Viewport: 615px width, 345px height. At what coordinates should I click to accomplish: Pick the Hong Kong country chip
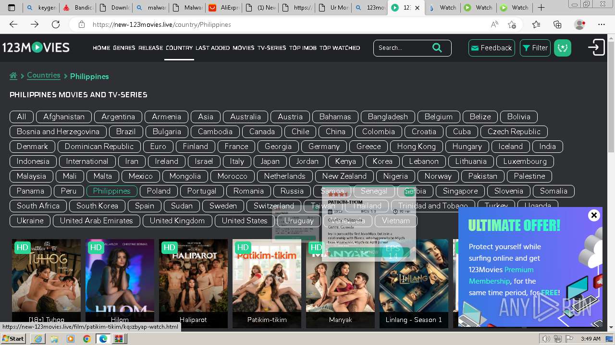pos(417,146)
